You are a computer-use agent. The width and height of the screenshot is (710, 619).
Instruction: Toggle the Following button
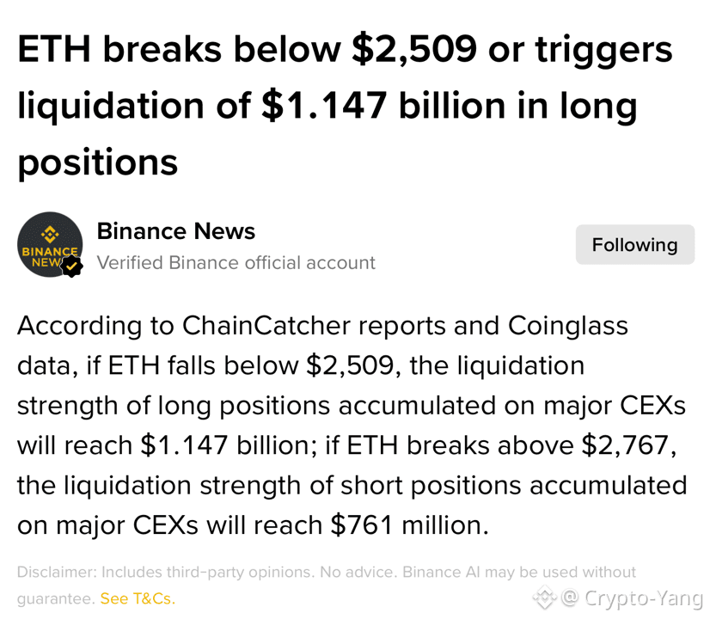click(x=635, y=244)
